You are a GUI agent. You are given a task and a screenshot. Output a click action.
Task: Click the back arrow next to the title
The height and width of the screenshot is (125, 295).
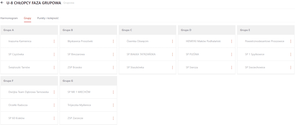coord(2,3)
